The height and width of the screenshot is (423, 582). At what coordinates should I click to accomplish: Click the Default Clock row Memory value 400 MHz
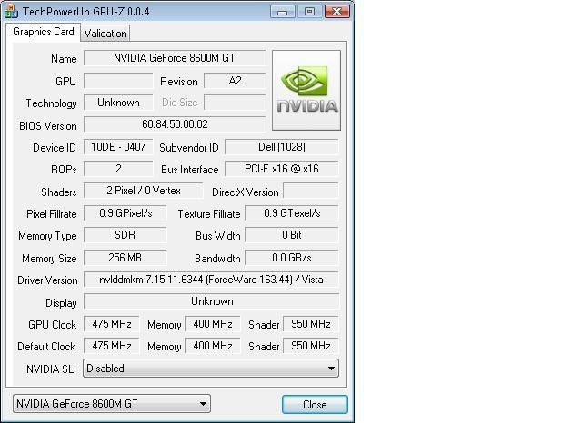[213, 346]
